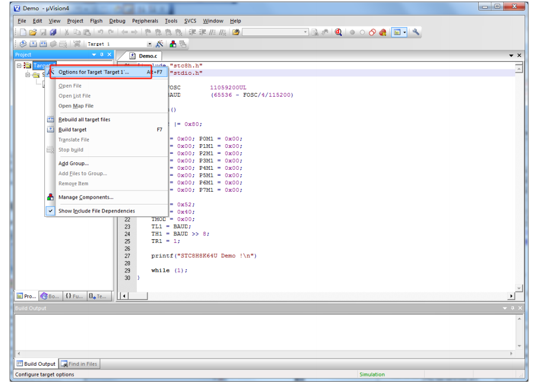Open the Project panel options arrow
Screen dimensions: 537x386
click(x=94, y=54)
